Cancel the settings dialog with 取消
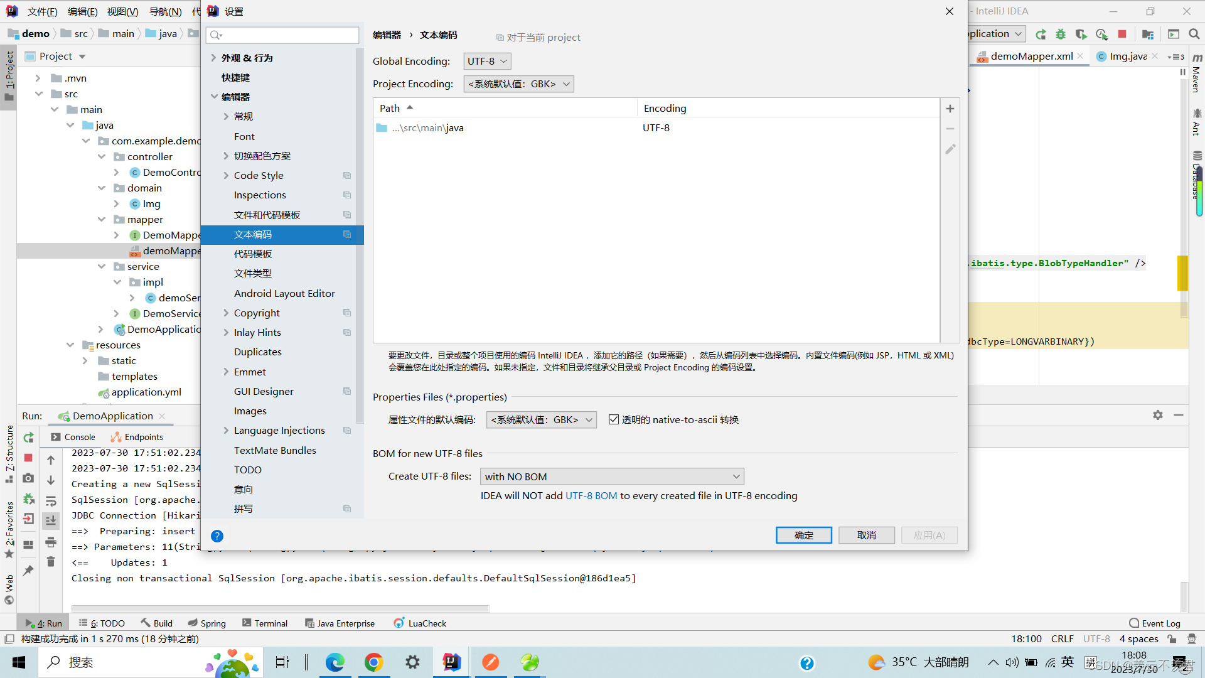Viewport: 1205px width, 678px height. click(866, 535)
